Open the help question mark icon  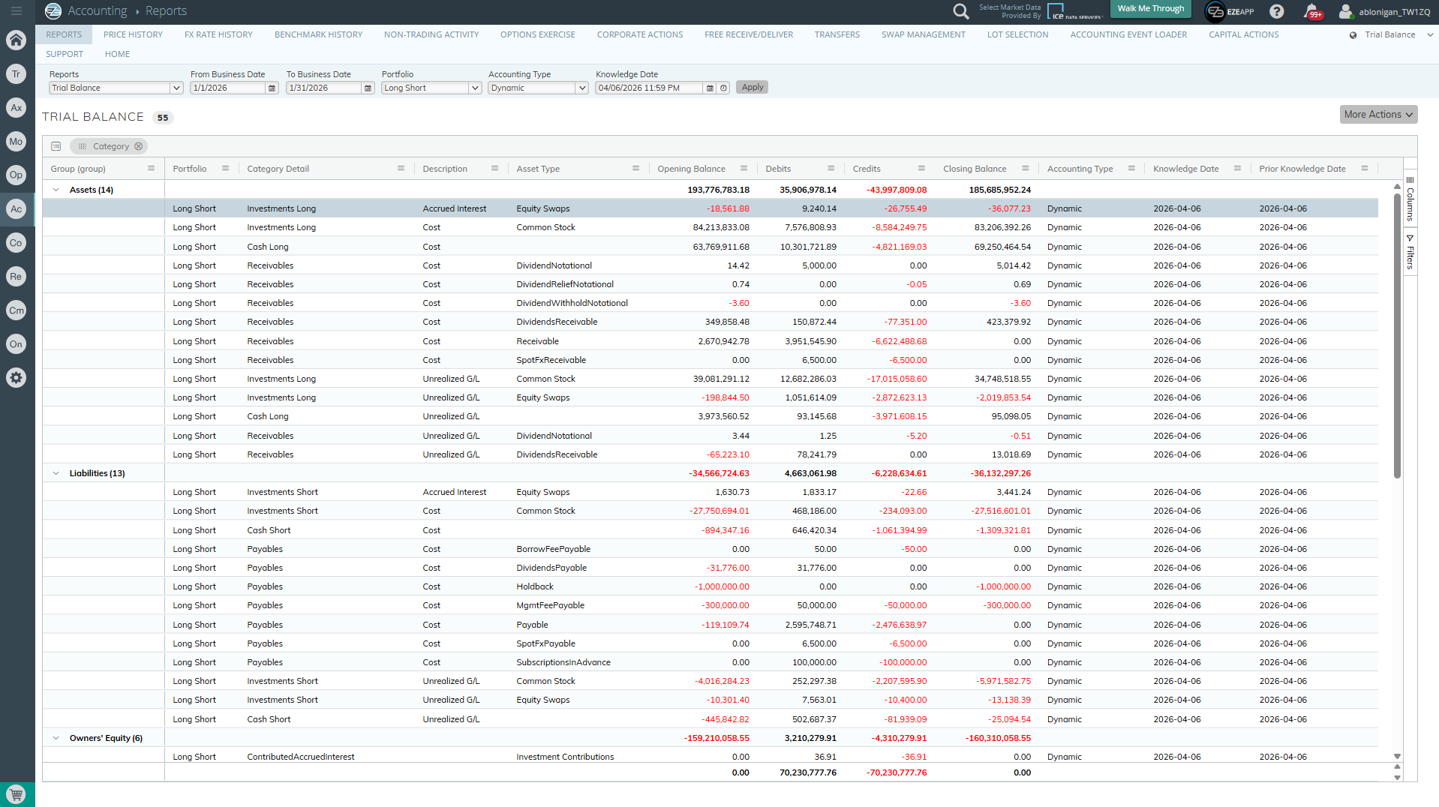point(1276,11)
